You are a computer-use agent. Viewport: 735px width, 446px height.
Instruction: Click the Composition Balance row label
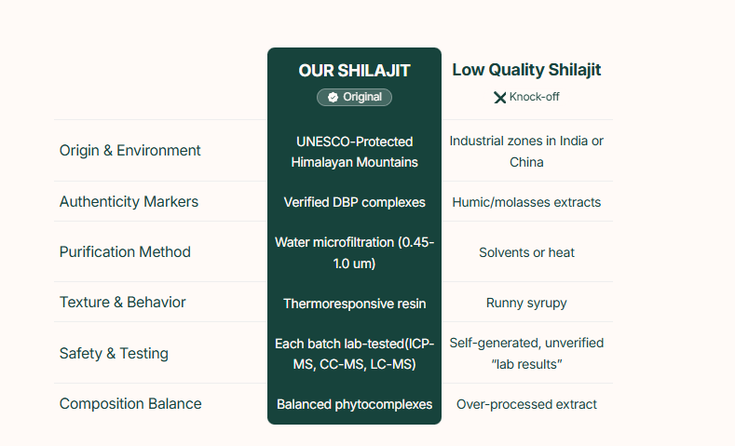(x=130, y=404)
